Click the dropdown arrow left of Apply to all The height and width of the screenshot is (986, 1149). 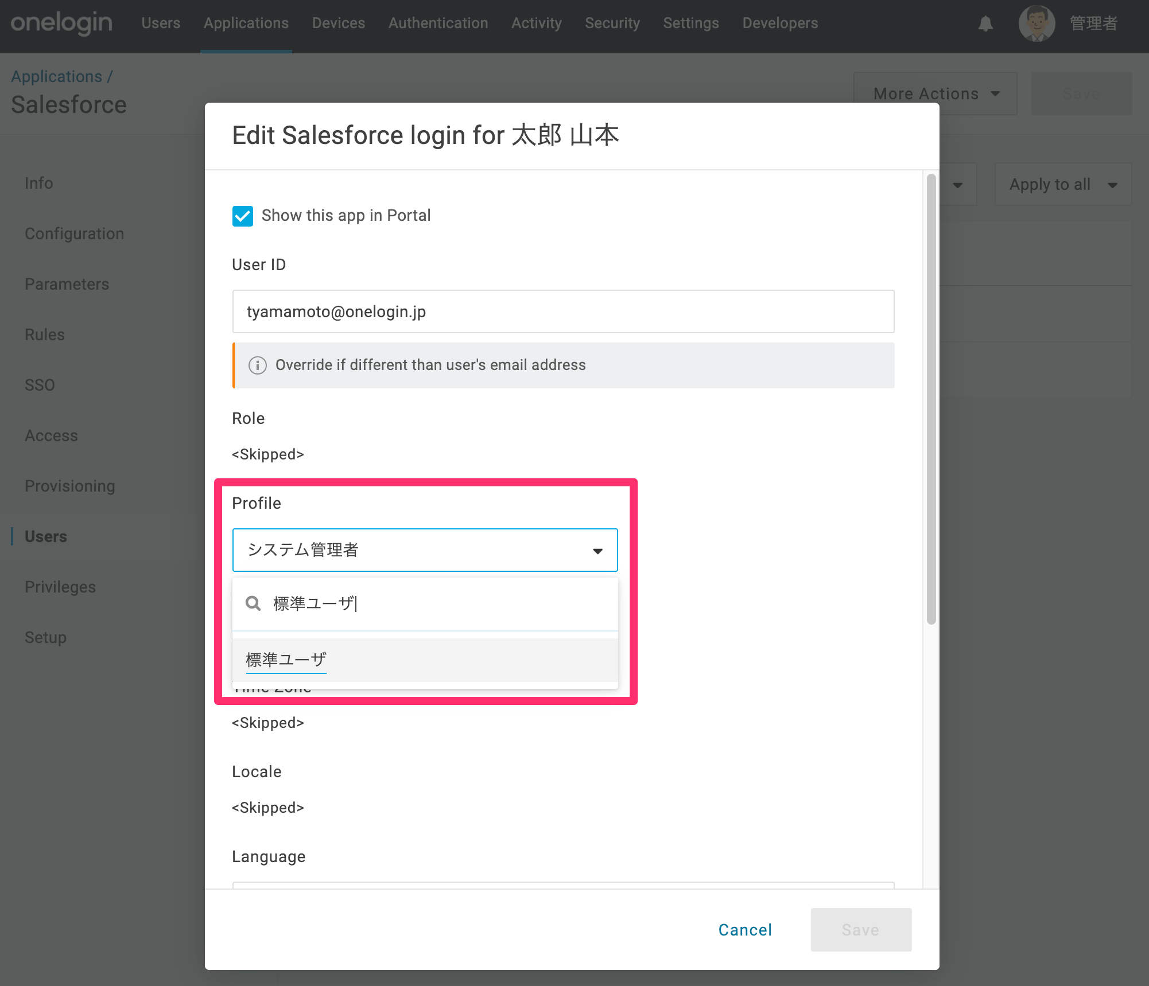(x=957, y=185)
